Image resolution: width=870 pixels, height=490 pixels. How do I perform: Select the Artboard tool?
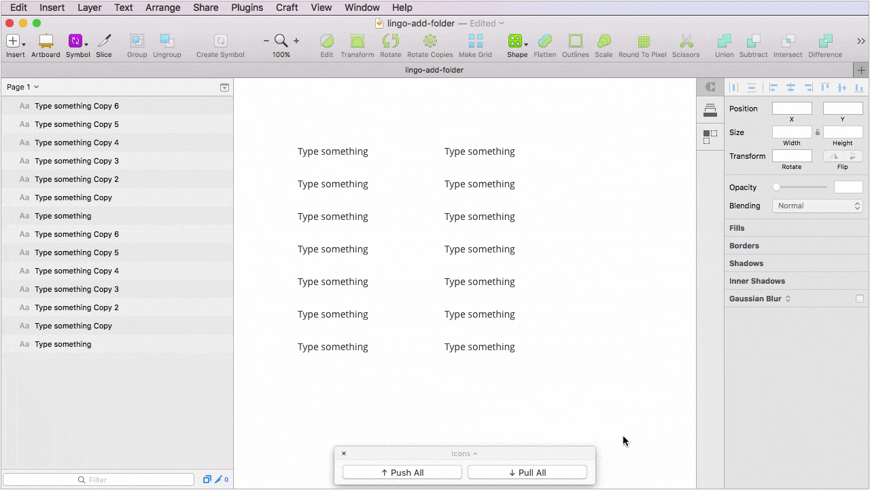point(46,41)
